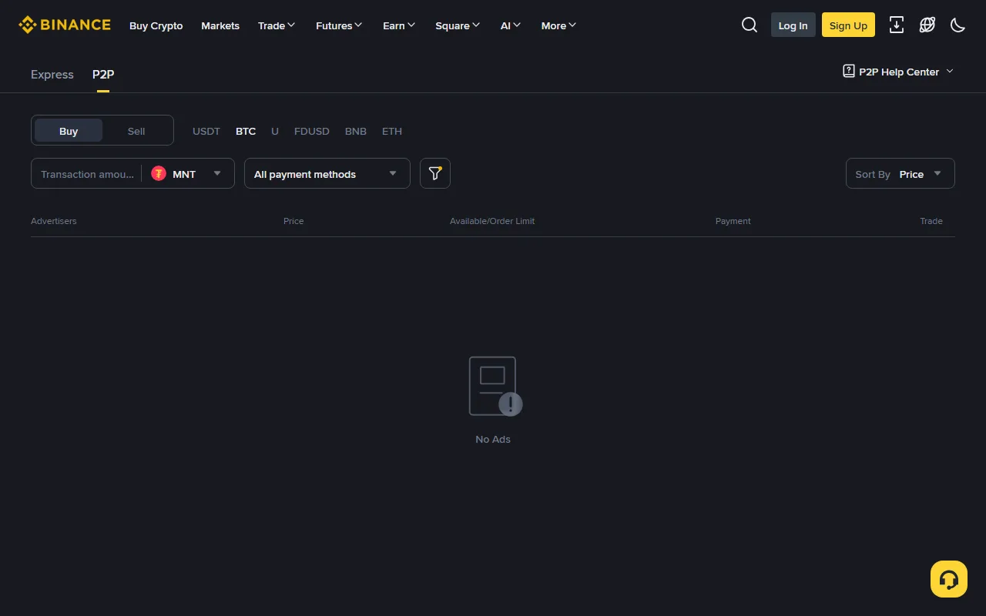Select the USDT crypto tab

point(206,131)
